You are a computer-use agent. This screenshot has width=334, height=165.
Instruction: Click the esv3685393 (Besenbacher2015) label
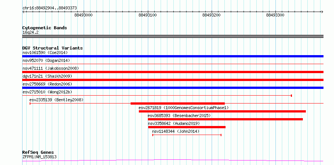pos(179,115)
